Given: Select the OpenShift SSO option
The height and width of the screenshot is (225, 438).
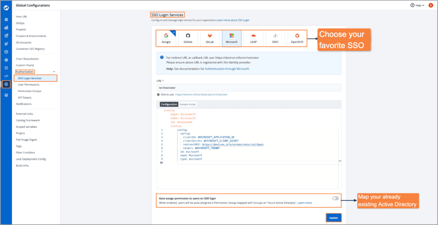Looking at the screenshot, I should pyautogui.click(x=296, y=38).
